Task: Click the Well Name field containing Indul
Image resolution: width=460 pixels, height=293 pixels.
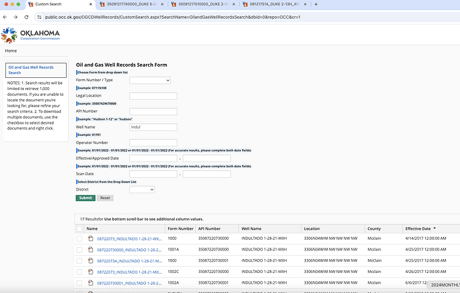Action: point(153,127)
